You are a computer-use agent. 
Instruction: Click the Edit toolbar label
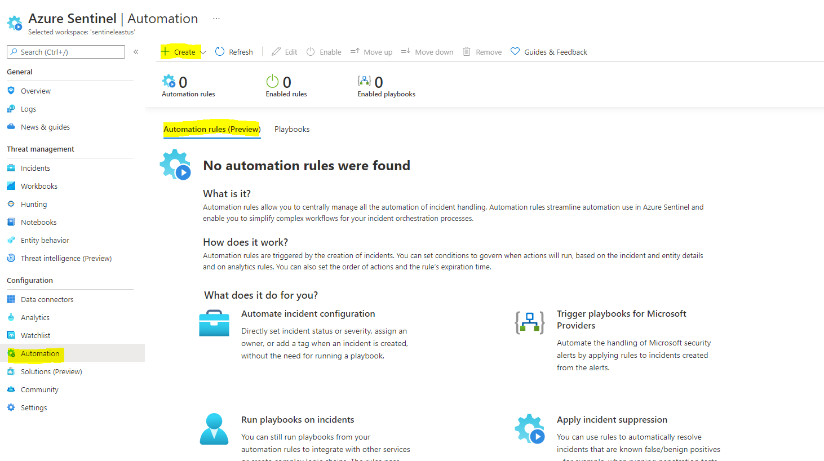291,52
